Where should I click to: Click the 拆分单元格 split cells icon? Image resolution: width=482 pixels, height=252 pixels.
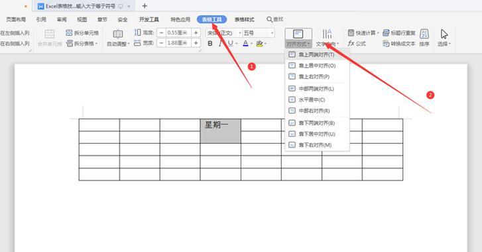69,33
